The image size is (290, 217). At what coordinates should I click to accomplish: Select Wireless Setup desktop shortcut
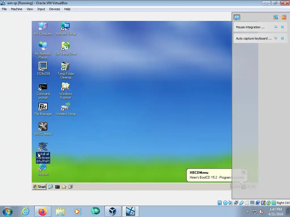(66, 109)
